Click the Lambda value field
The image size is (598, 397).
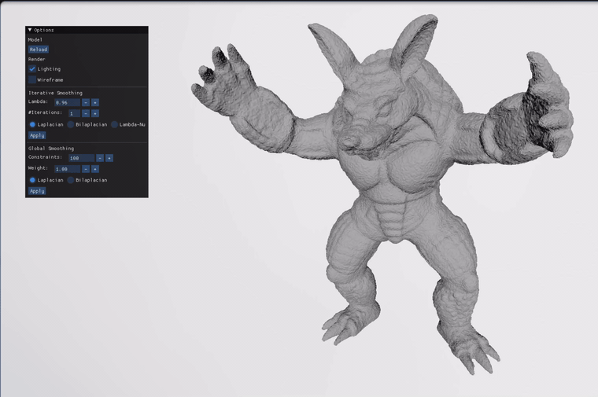click(x=67, y=102)
